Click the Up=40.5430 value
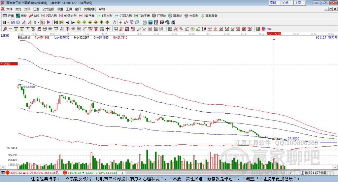338x182 pixels. pos(62,38)
